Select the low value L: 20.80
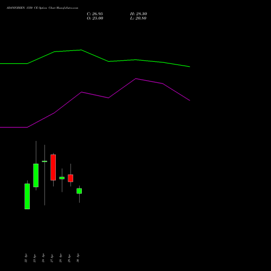Viewport: 271px width, 271px height. tap(138, 18)
